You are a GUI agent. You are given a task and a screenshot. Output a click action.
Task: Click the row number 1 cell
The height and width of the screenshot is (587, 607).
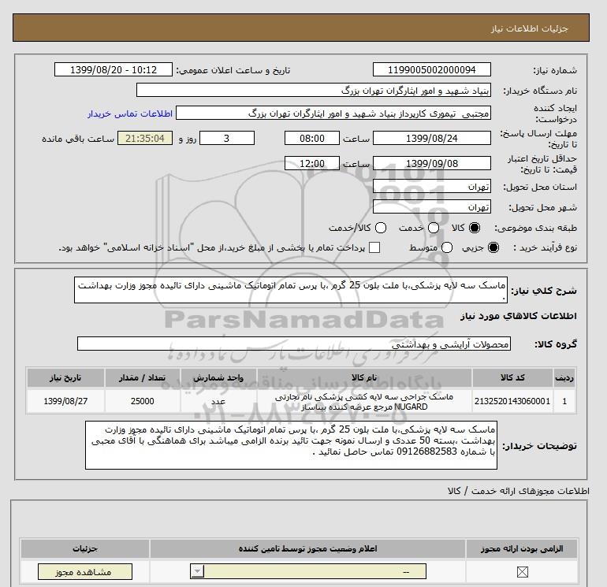click(564, 401)
